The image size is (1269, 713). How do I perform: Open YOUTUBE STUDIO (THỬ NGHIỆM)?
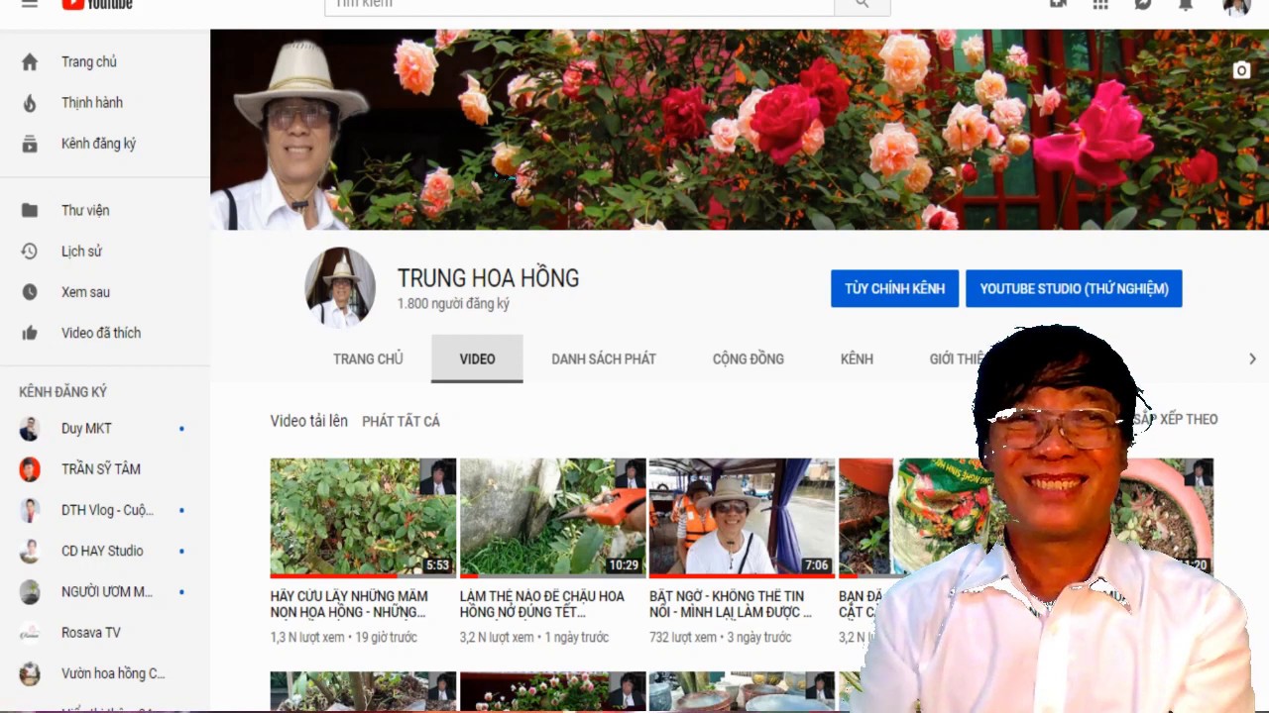point(1074,288)
